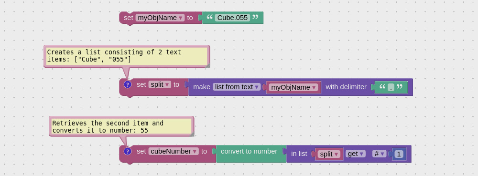
Task: Grab resize handle of 'Creates a list' comment
Action: pos(207,65)
